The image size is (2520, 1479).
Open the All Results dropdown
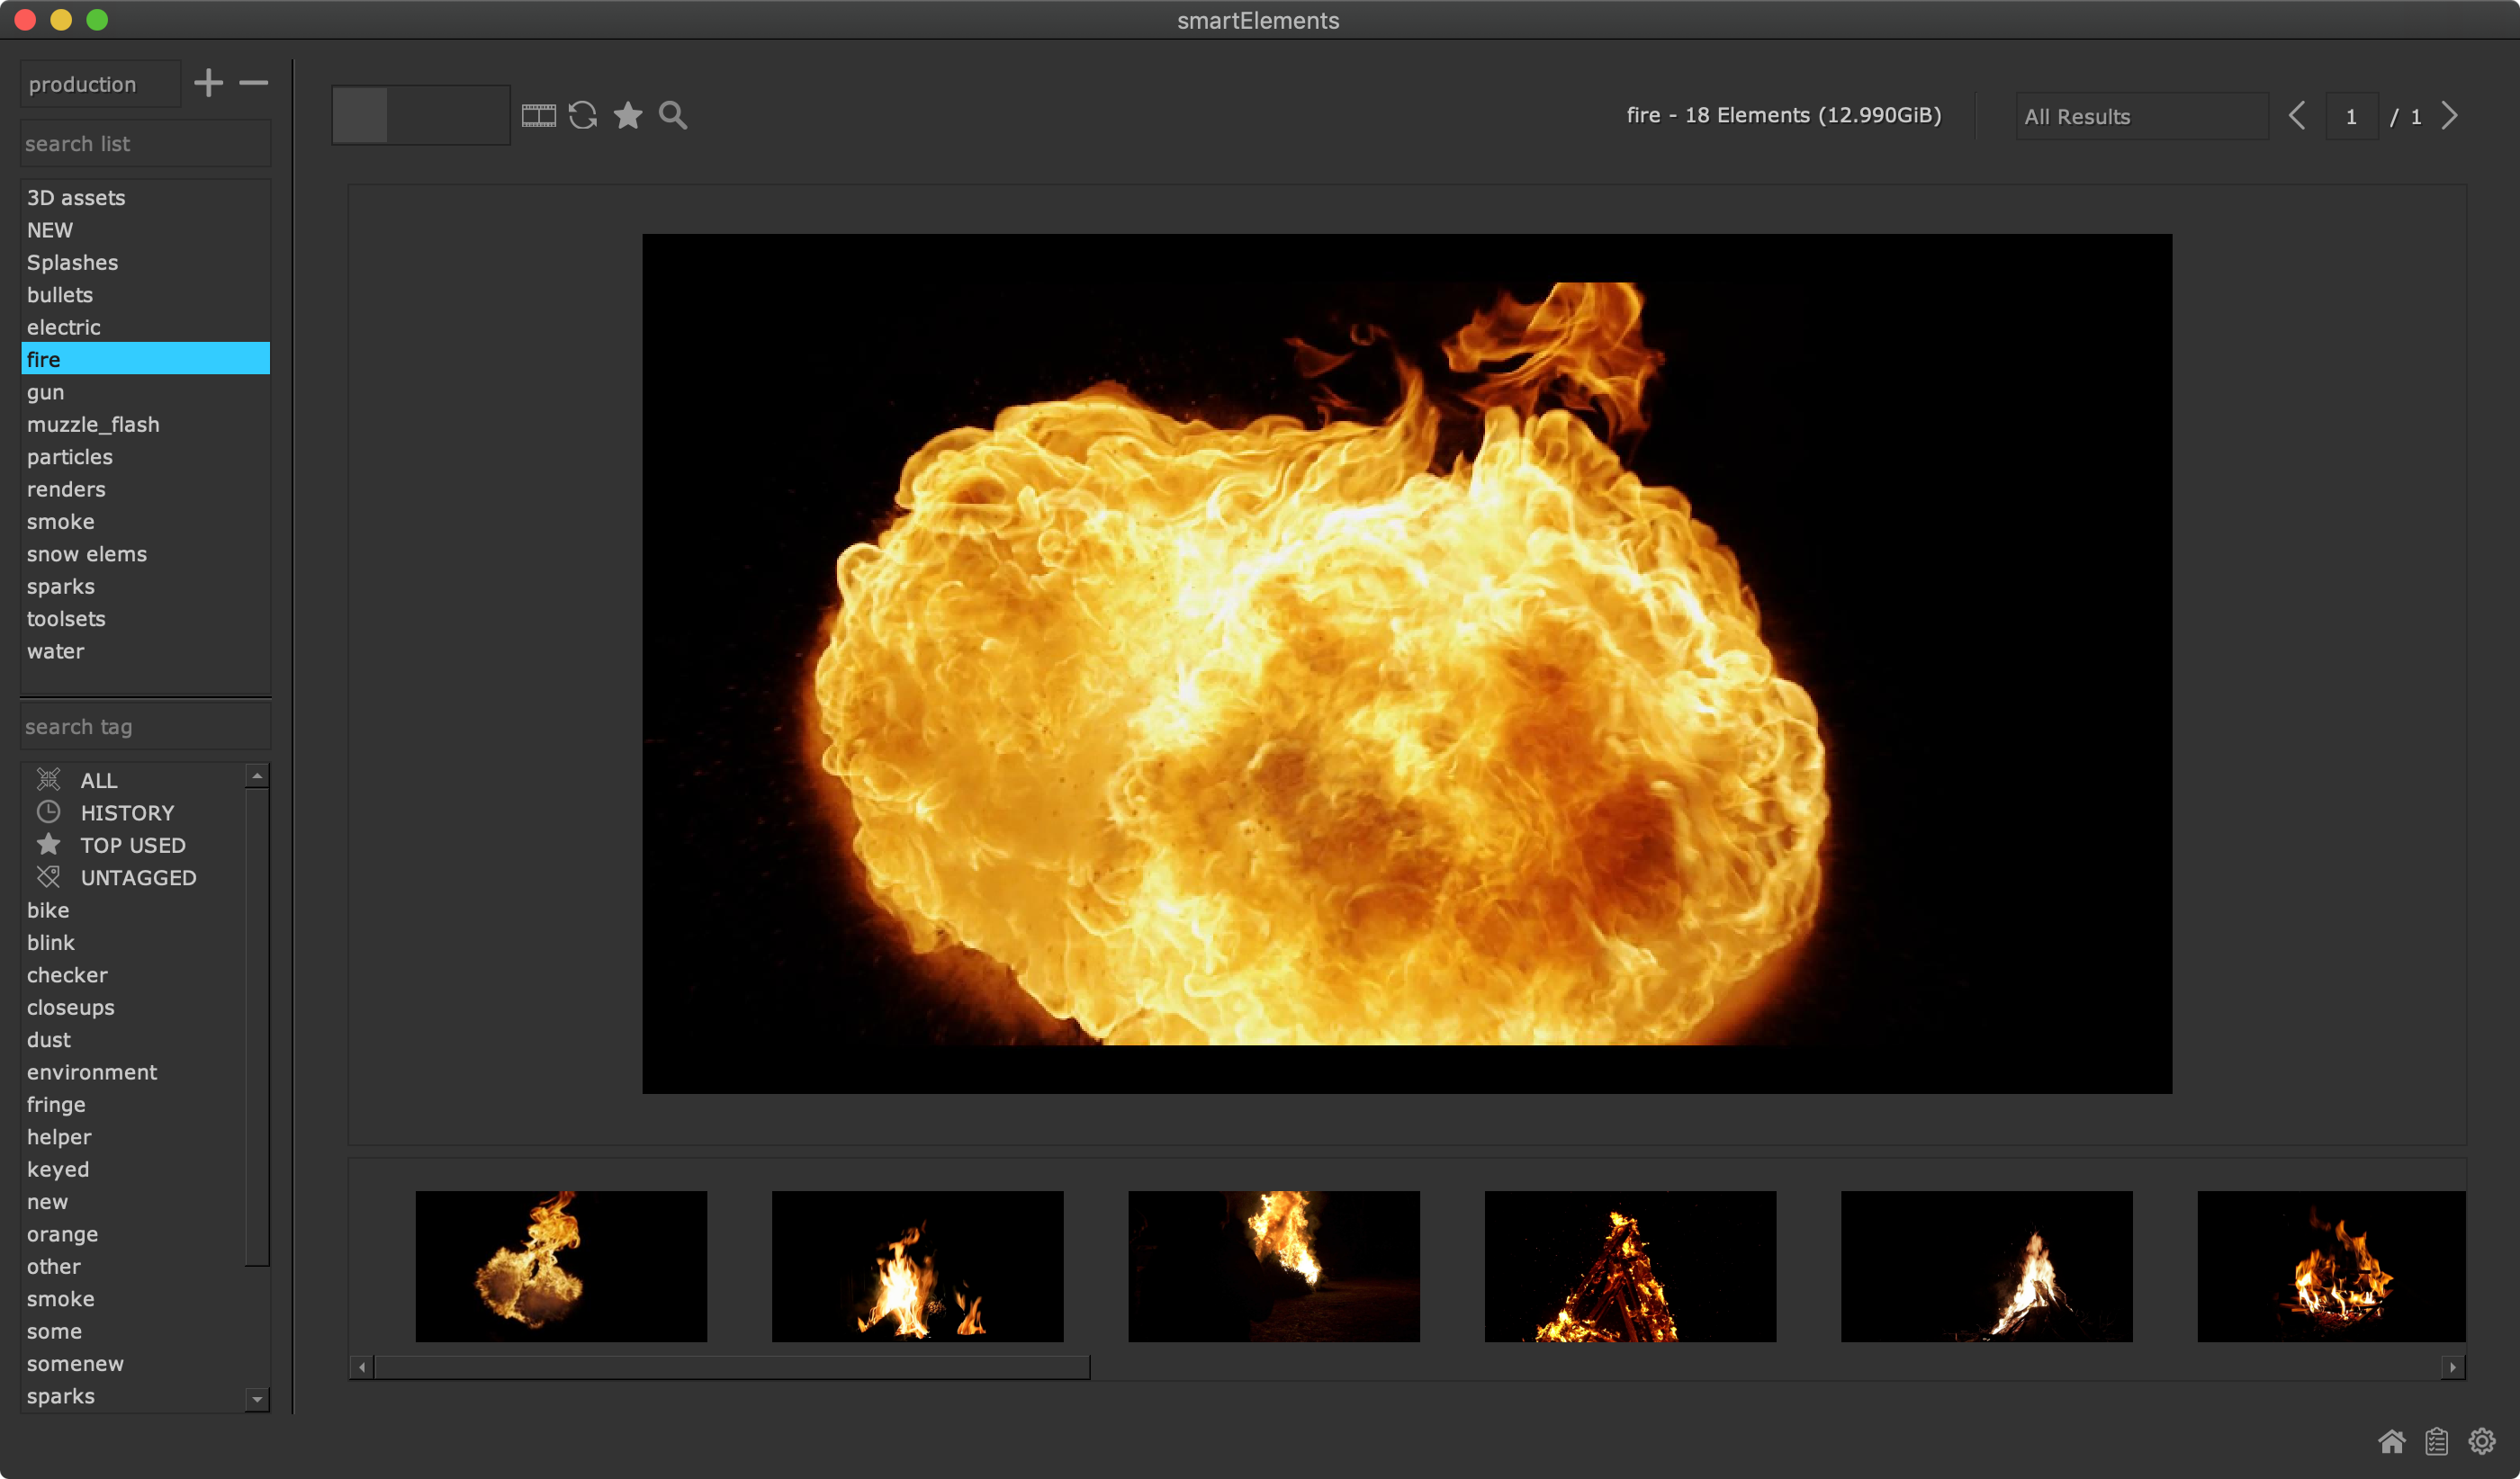tap(2141, 117)
